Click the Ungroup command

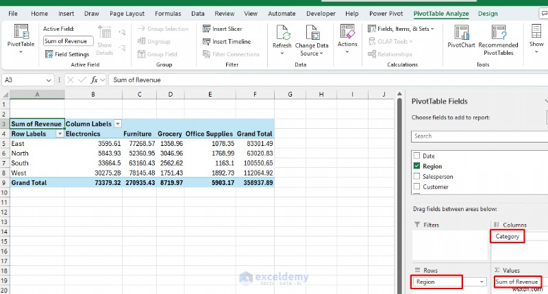154,41
